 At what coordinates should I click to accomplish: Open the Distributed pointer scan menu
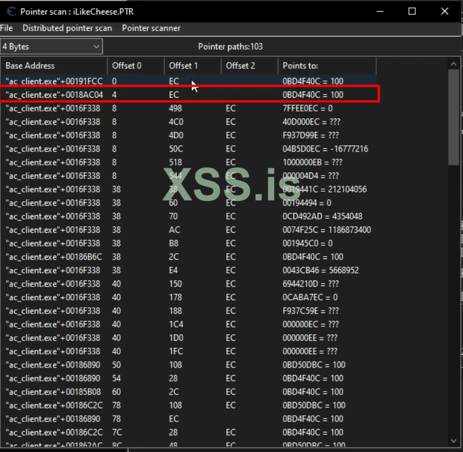[x=67, y=28]
